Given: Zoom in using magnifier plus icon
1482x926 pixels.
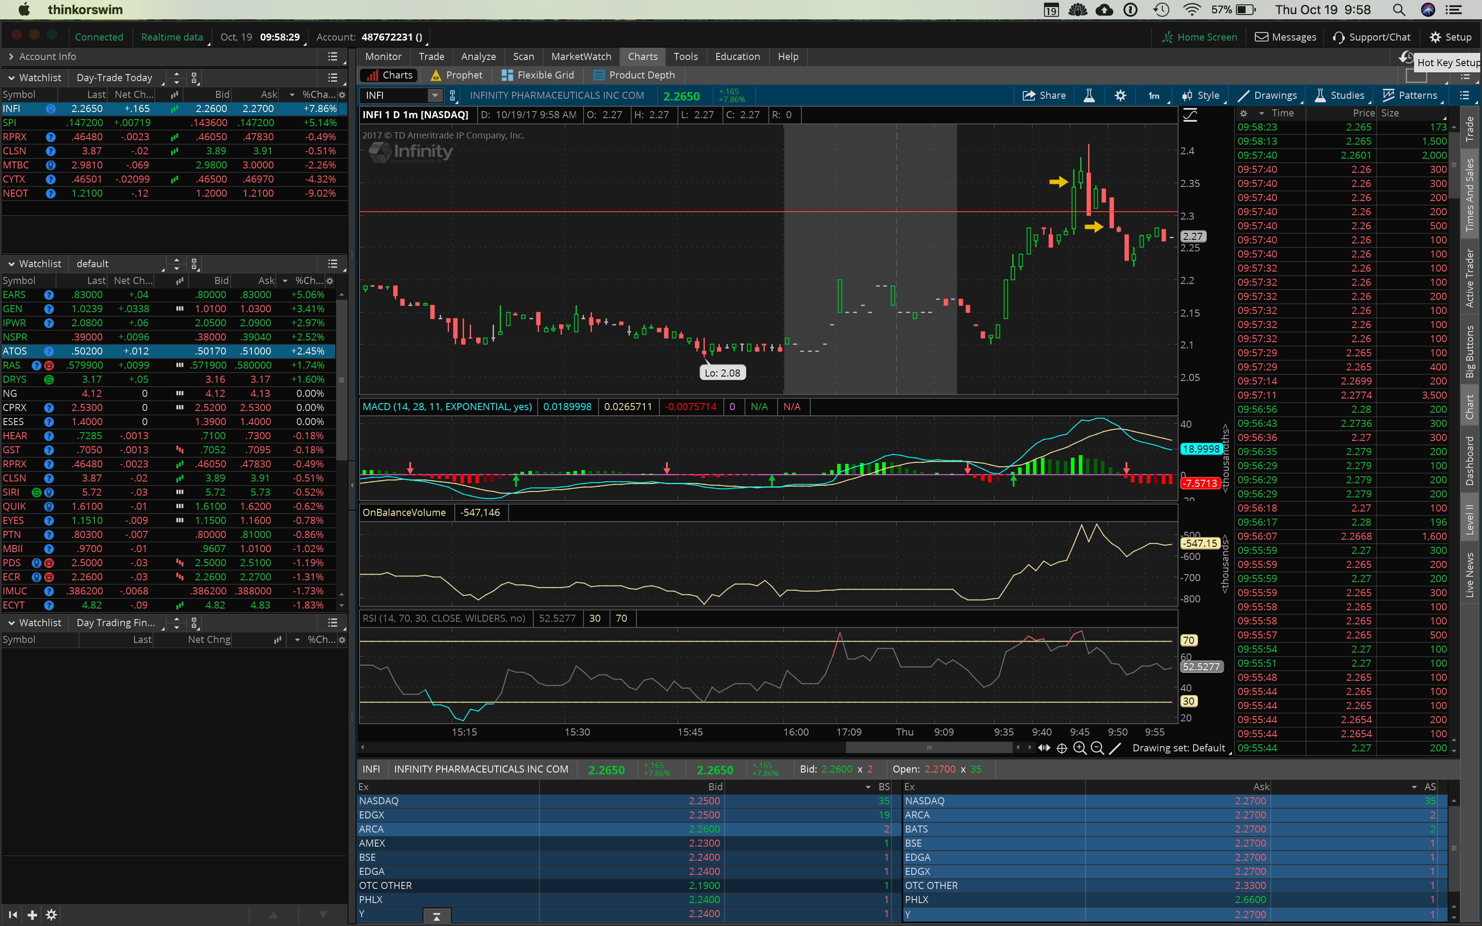Looking at the screenshot, I should (1080, 748).
